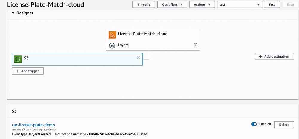
Task: Click the plus icon in Add destination
Action: (x=260, y=56)
